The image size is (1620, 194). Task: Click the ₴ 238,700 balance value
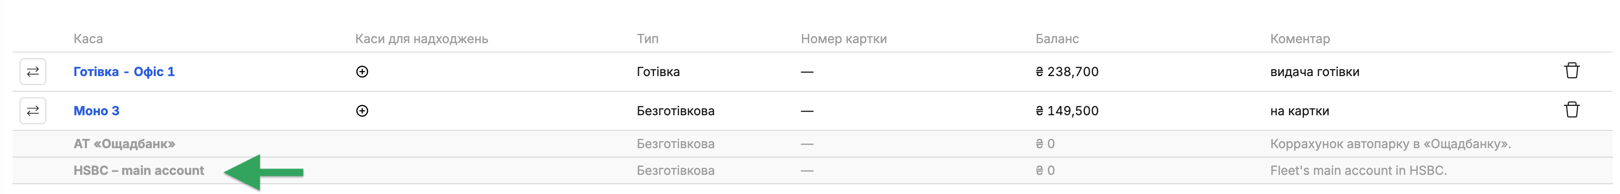tap(1067, 72)
